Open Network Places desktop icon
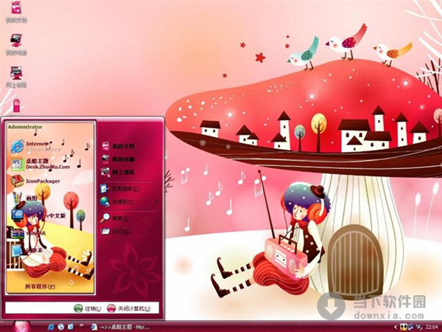The width and height of the screenshot is (442, 332). [16, 77]
